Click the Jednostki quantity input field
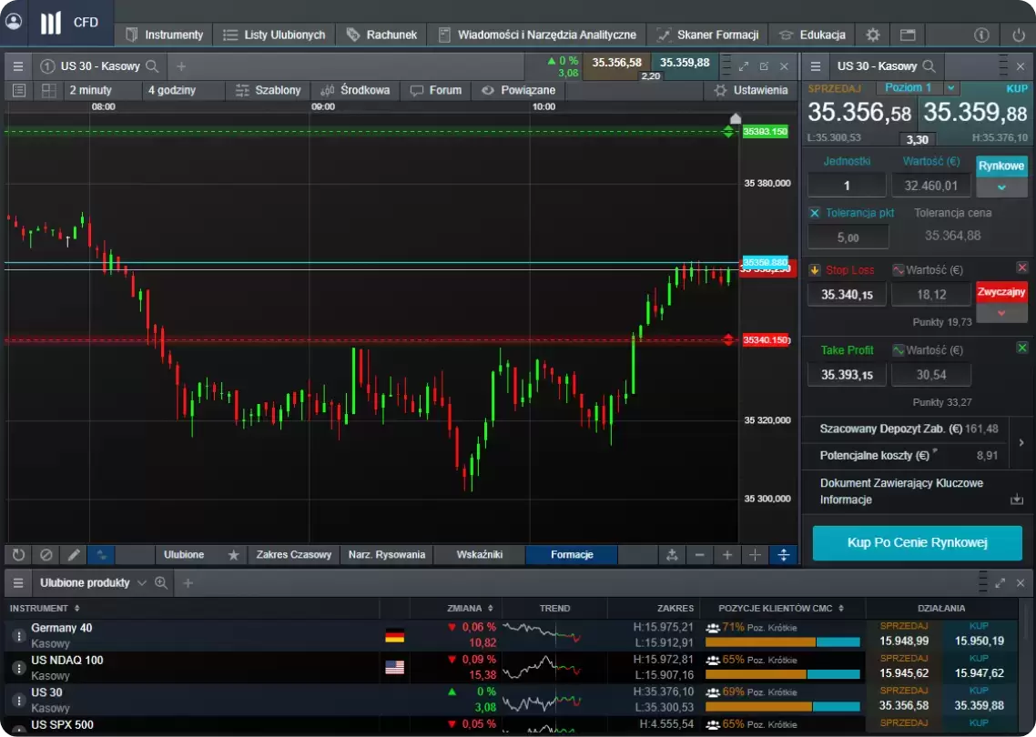 847,186
